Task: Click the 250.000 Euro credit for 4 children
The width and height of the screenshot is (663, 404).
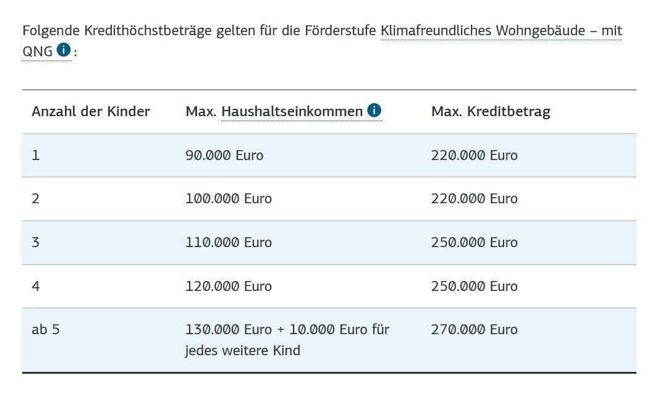Action: 475,287
